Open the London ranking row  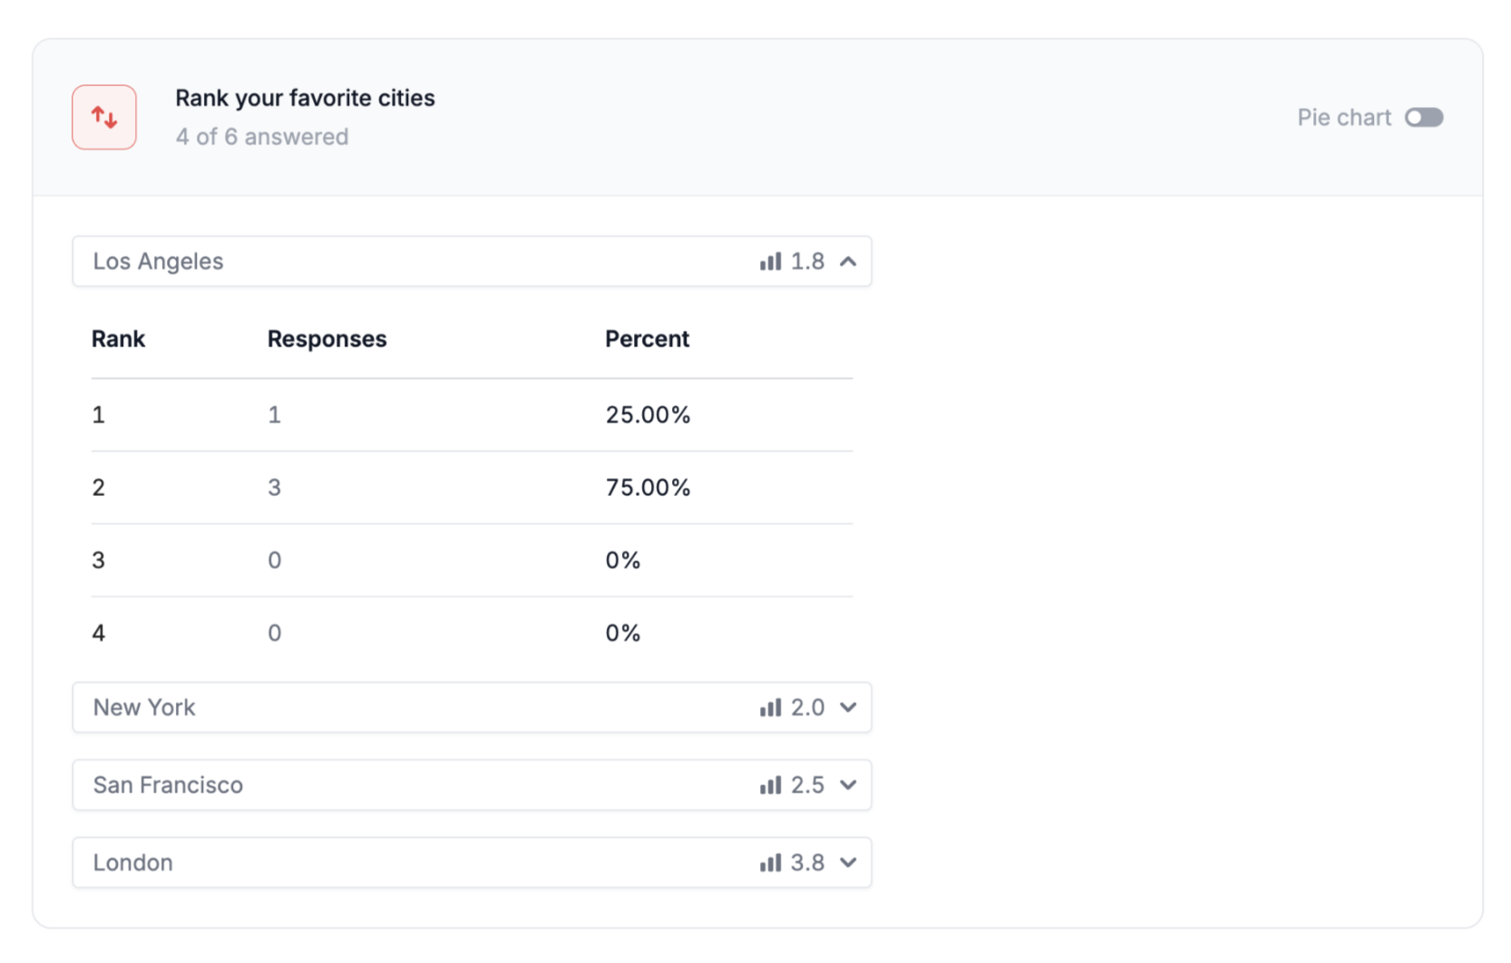tap(133, 863)
